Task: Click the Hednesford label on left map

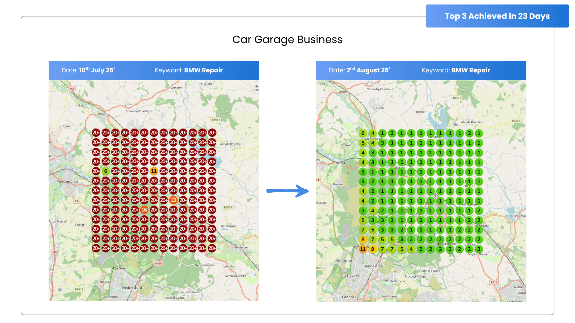Action: [x=132, y=287]
